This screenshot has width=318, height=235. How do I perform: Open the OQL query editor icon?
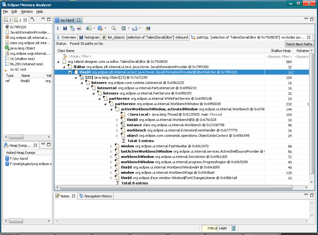pyautogui.click(x=79, y=28)
